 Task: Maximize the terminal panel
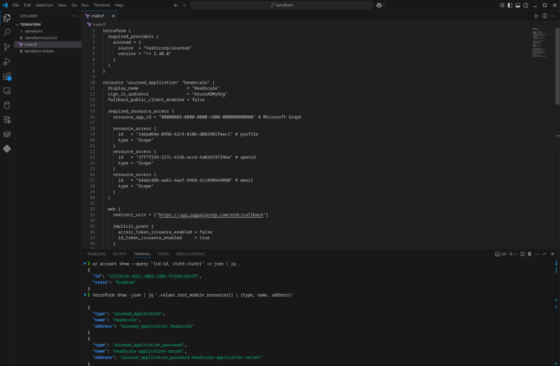pos(545,254)
